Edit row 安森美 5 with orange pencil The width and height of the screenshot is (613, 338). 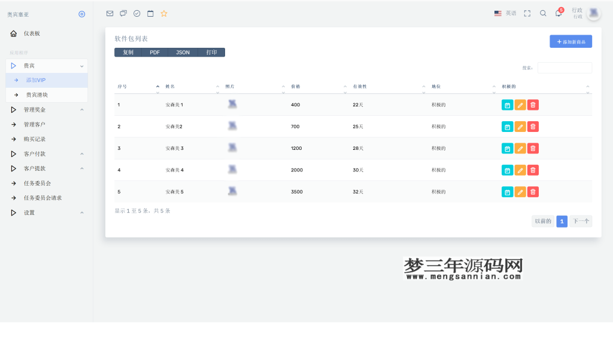click(x=520, y=192)
